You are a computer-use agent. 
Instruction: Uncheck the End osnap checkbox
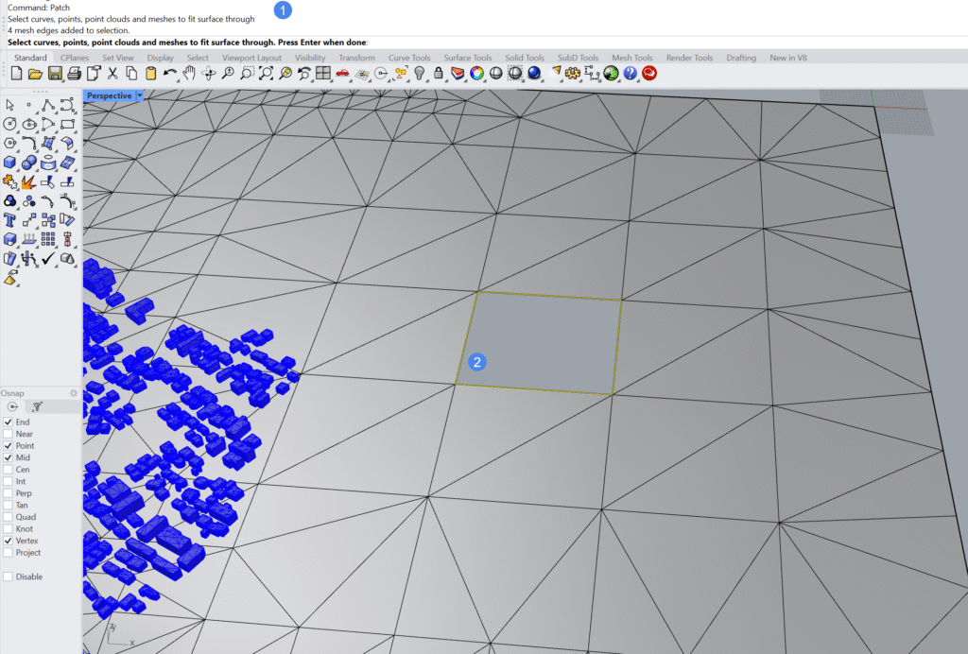9,422
